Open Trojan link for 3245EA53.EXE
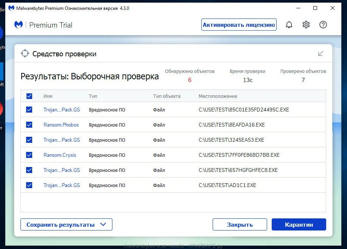The height and width of the screenshot is (249, 347). (62, 140)
